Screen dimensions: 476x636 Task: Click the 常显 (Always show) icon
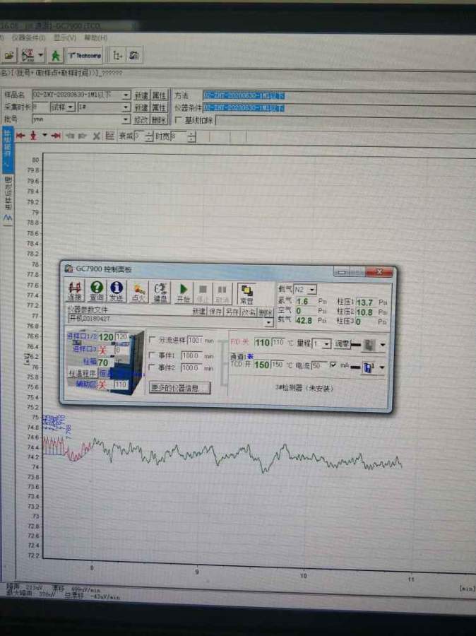[246, 293]
